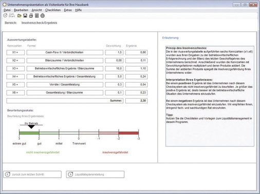Screen dimensions: 260x194
Task: Click the 'X2 =' Kennzahl cell
Action: coord(15,61)
